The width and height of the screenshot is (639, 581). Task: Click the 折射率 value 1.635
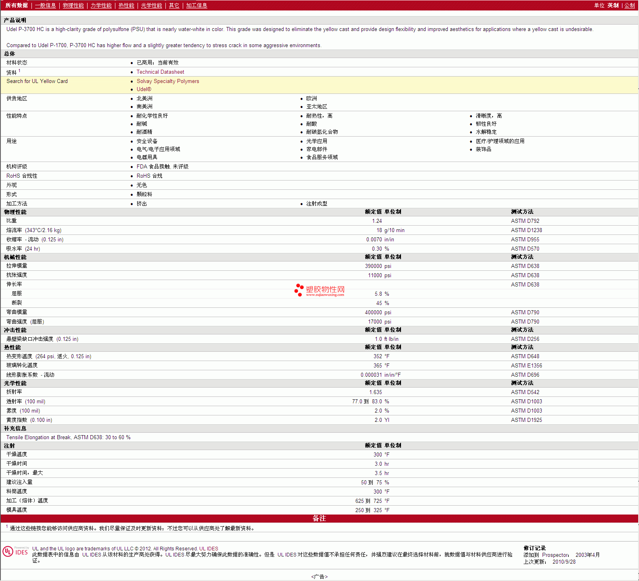coord(376,392)
